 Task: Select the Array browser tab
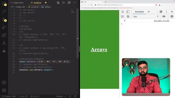[x=92, y=2]
